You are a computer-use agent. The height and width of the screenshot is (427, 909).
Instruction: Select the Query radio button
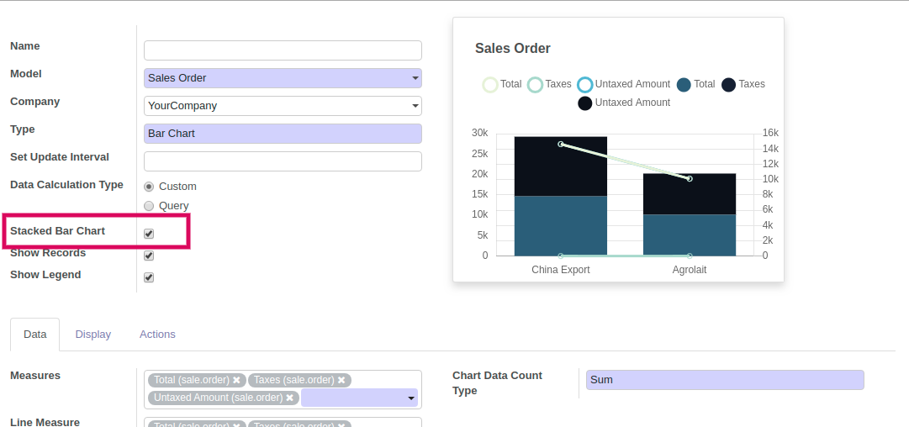point(149,206)
